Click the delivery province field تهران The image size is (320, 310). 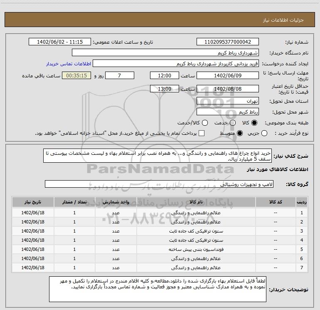tap(228, 101)
